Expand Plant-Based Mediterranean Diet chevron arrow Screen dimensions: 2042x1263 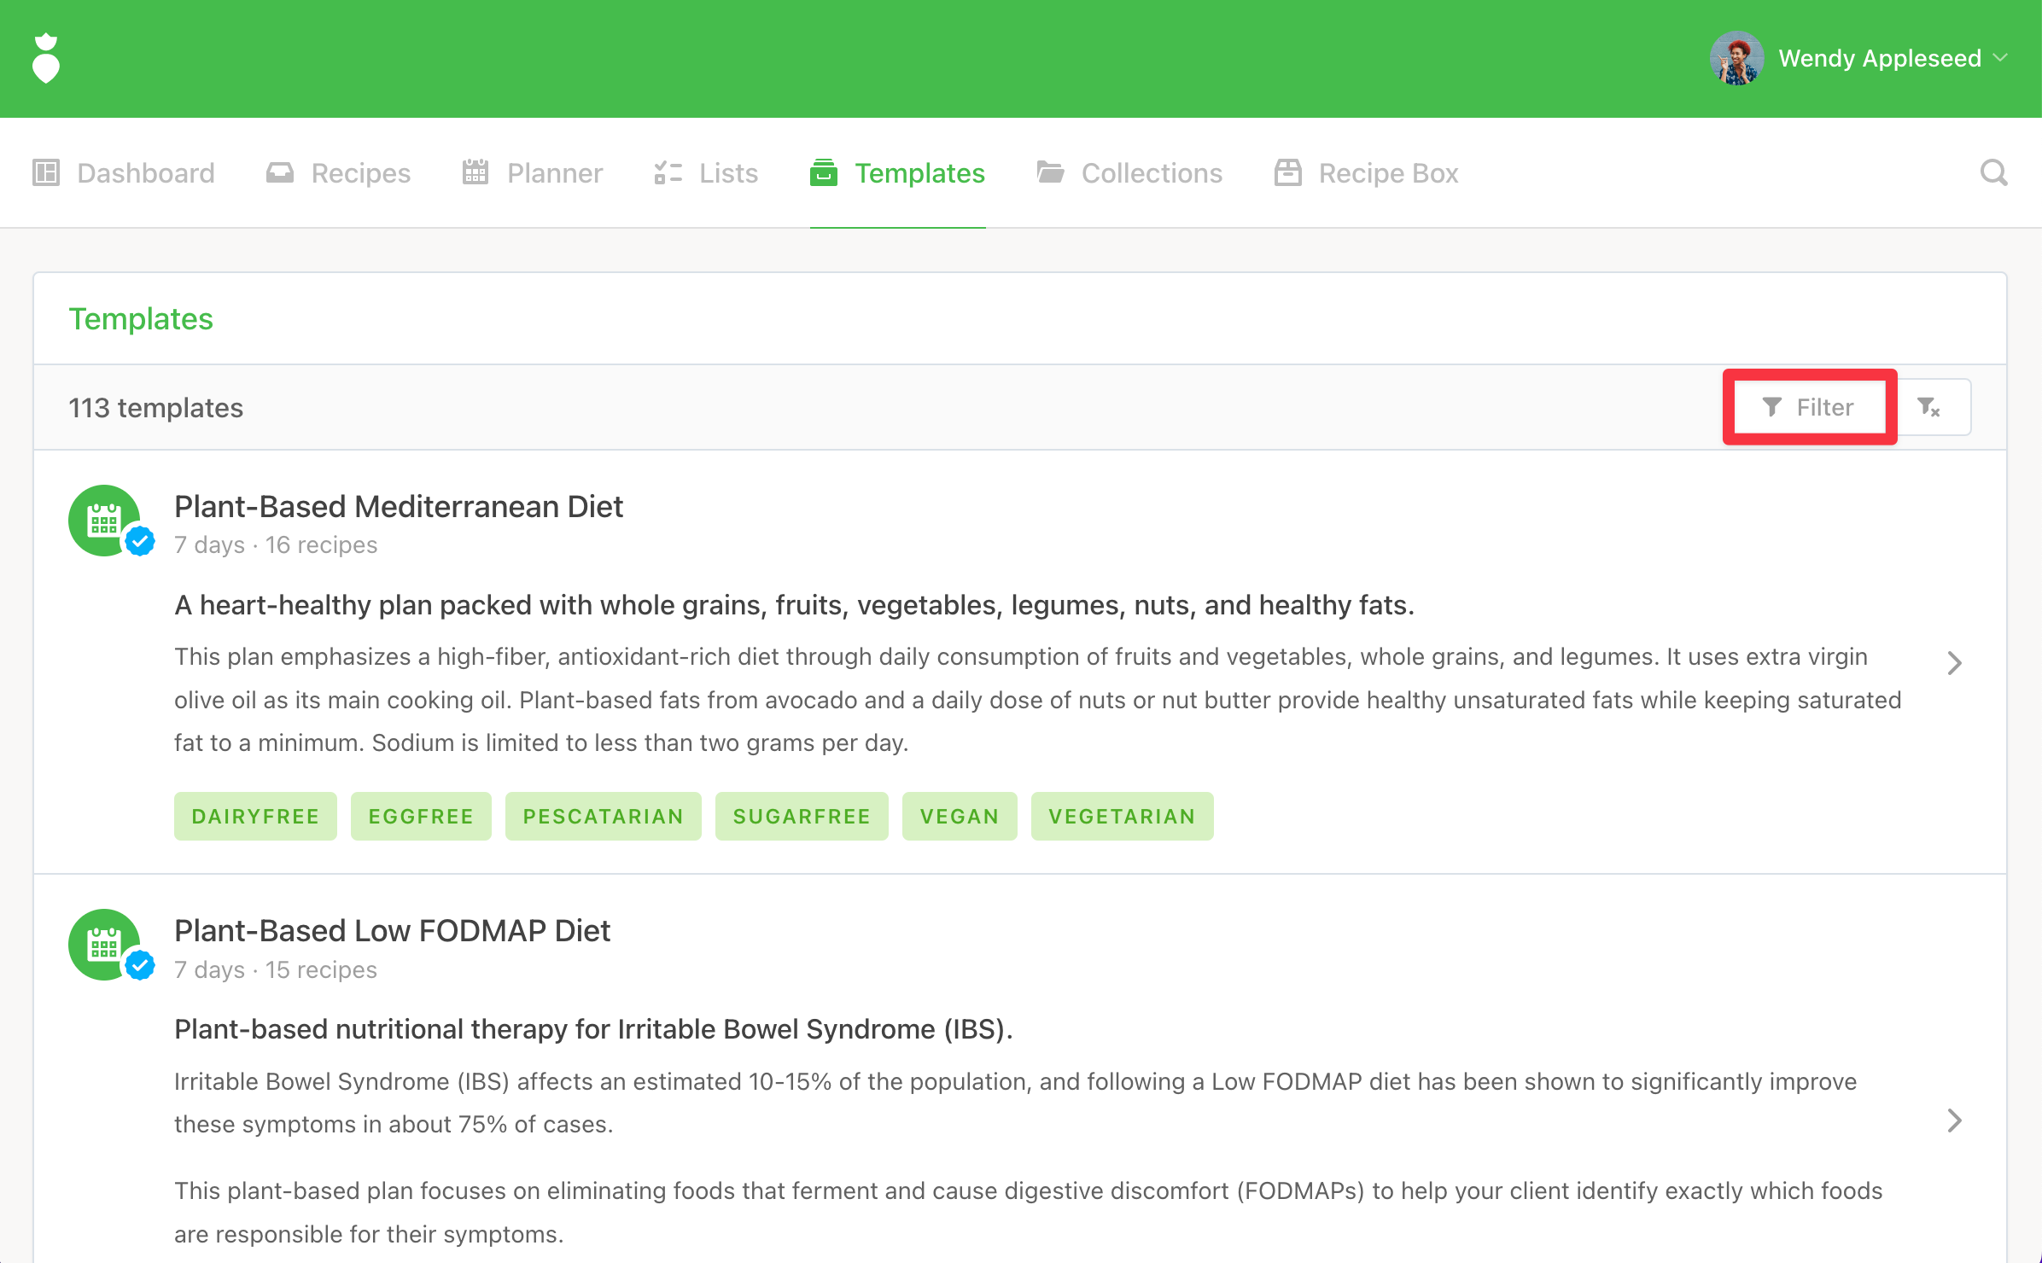click(x=1954, y=663)
